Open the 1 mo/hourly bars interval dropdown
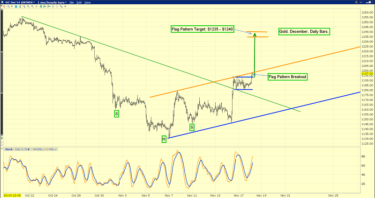The image size is (375, 198). pyautogui.click(x=52, y=2)
